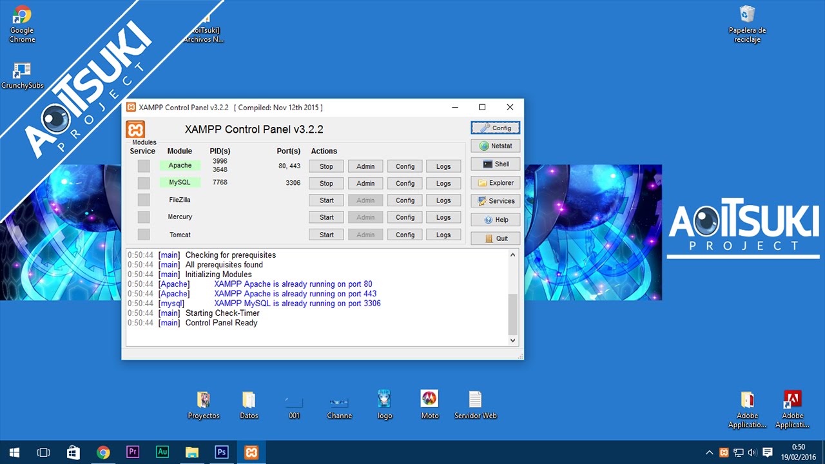This screenshot has height=464, width=825.
Task: Start the Mercury module
Action: 327,217
